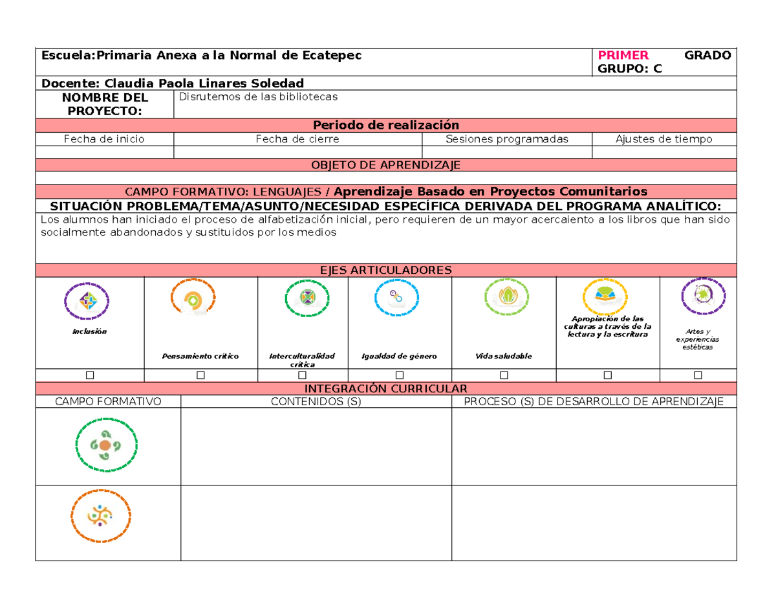The height and width of the screenshot is (600, 776).
Task: Click the 'Sesiones programadas' label
Action: [x=507, y=139]
